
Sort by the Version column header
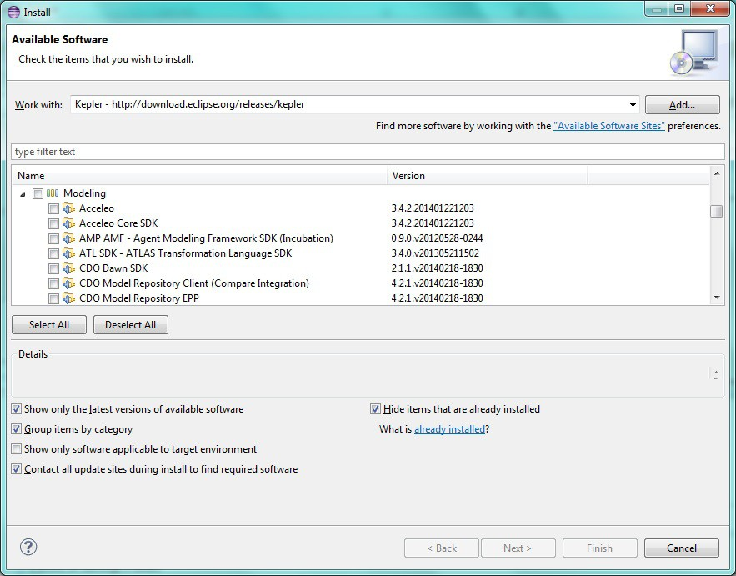click(488, 176)
